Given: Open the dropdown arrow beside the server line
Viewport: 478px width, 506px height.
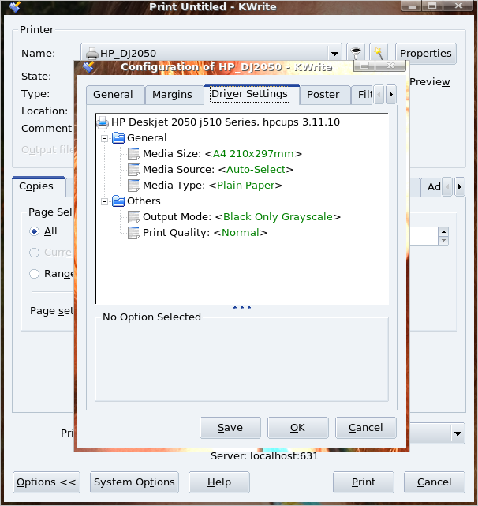Looking at the screenshot, I should pos(457,433).
